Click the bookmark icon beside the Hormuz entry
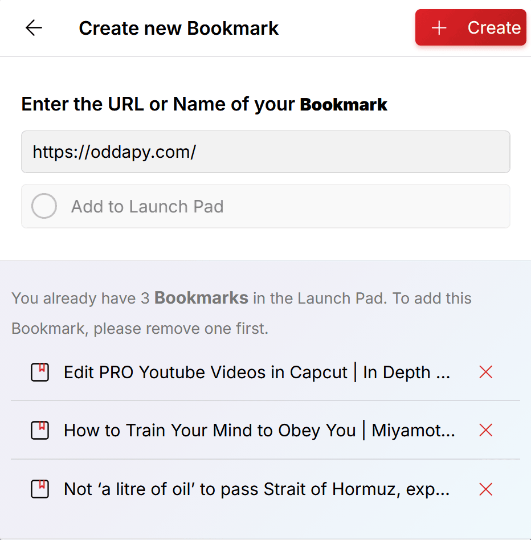The height and width of the screenshot is (540, 531). click(39, 489)
